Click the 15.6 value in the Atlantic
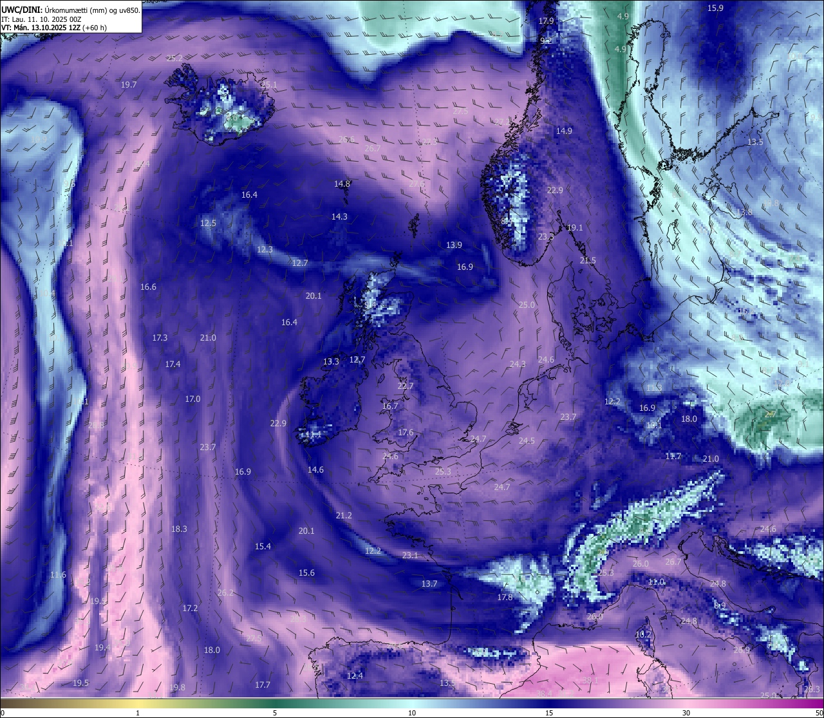This screenshot has height=718, width=824. 306,572
